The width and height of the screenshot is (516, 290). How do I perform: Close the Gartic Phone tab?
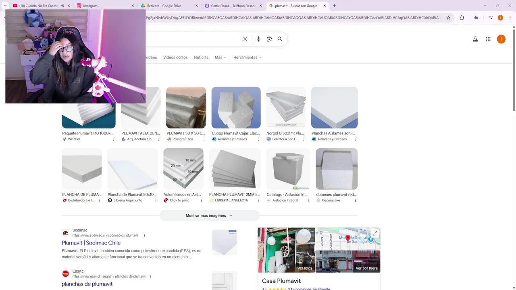click(x=260, y=6)
